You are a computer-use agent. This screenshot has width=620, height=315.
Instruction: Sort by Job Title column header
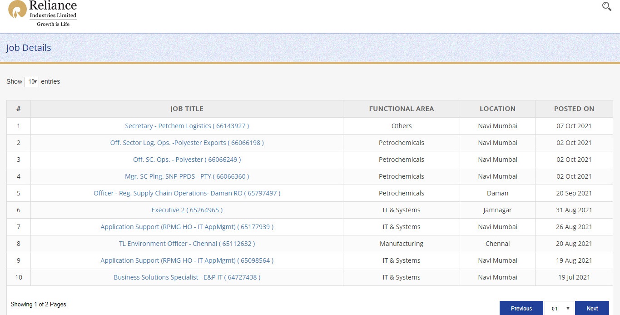tap(187, 109)
